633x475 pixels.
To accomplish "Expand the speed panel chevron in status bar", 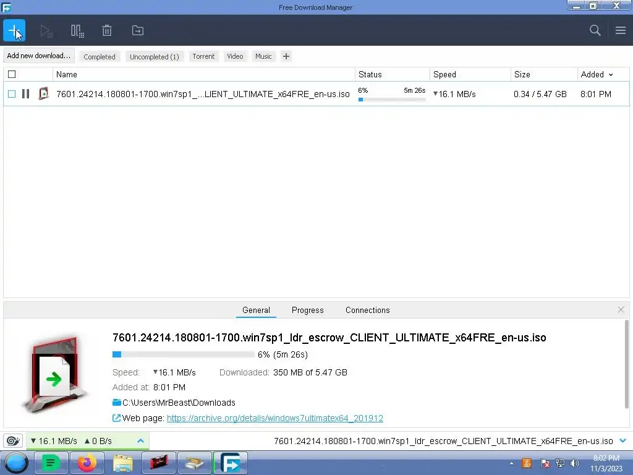I will tap(140, 440).
